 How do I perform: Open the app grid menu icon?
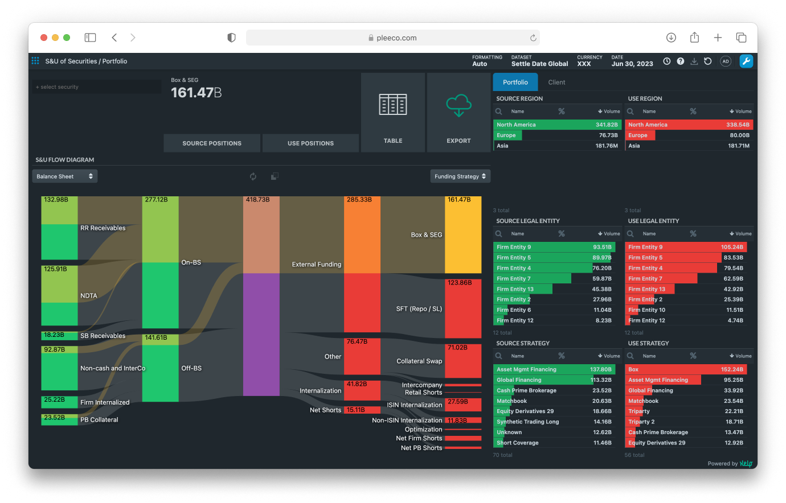(x=35, y=61)
